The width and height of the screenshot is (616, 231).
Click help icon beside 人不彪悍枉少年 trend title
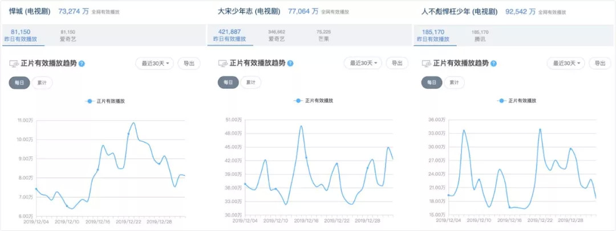point(493,64)
